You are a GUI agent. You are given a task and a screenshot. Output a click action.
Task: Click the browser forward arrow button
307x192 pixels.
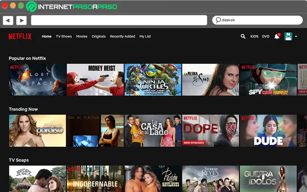pos(21,20)
